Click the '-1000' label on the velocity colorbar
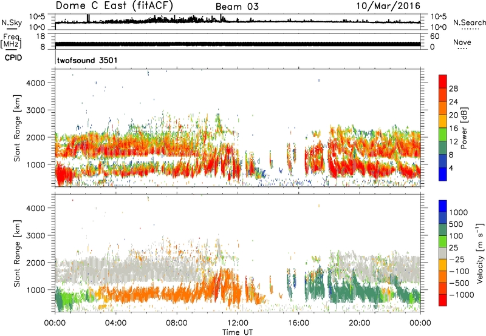This screenshot has width=486, height=336. pos(462,295)
